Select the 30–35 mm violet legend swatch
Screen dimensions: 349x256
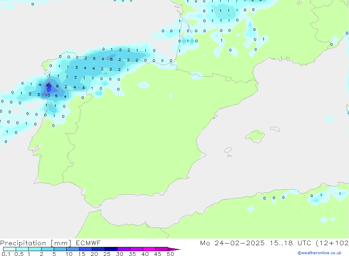[x=124, y=249]
